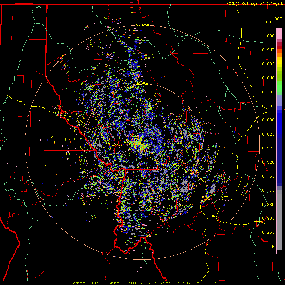Select the 0.840 legend value
The width and height of the screenshot is (285, 285).
pyautogui.click(x=268, y=78)
